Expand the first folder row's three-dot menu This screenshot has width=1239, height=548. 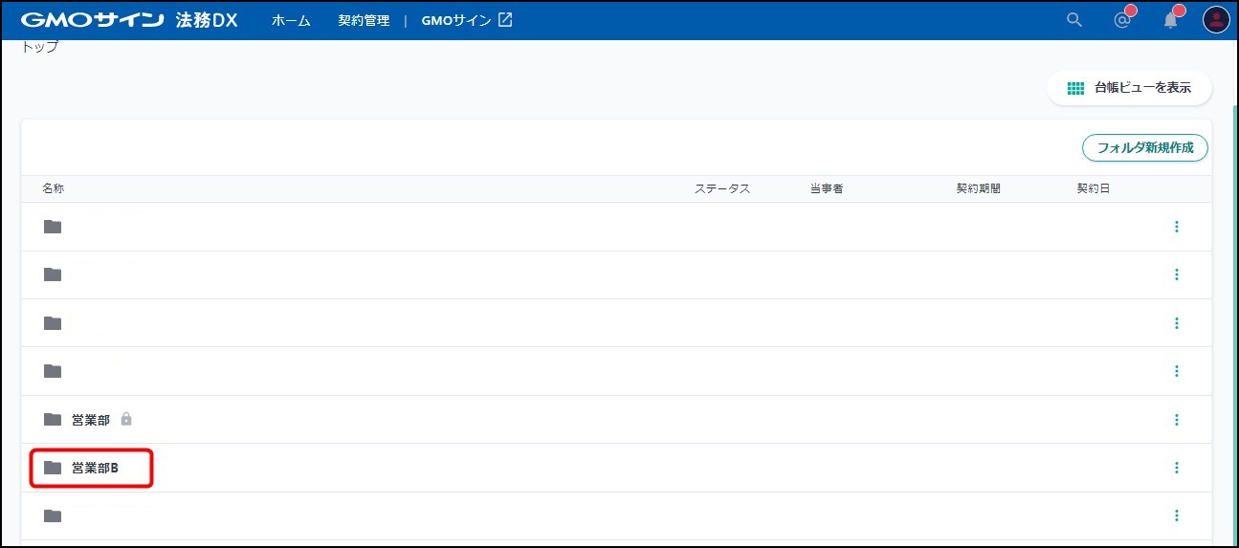click(1176, 227)
